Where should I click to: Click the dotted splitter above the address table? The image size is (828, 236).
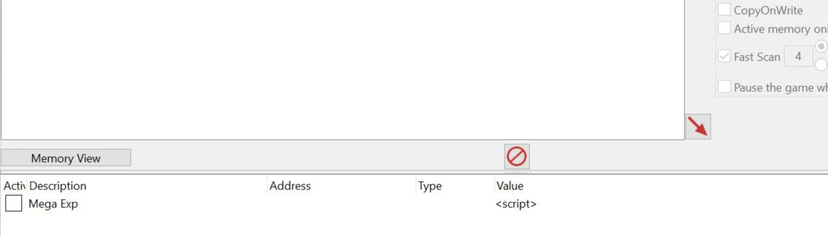(517, 172)
